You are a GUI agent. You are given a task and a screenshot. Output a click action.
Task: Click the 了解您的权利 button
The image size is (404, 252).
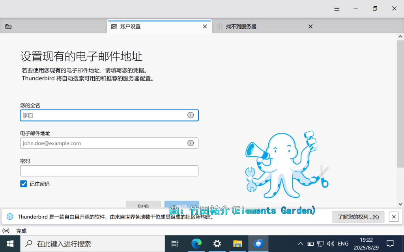pos(358,217)
